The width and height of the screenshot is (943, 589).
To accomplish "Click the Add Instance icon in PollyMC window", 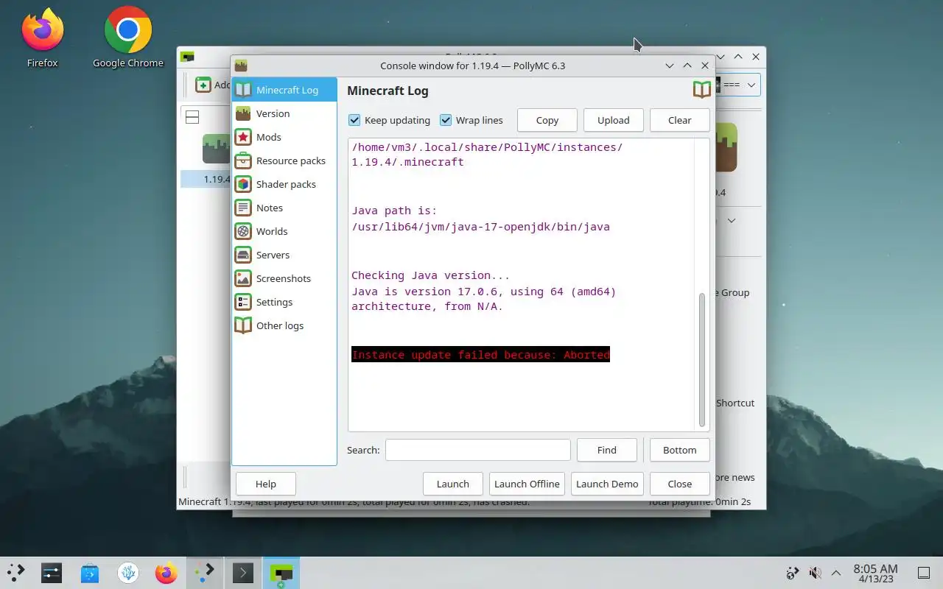I will tap(203, 85).
